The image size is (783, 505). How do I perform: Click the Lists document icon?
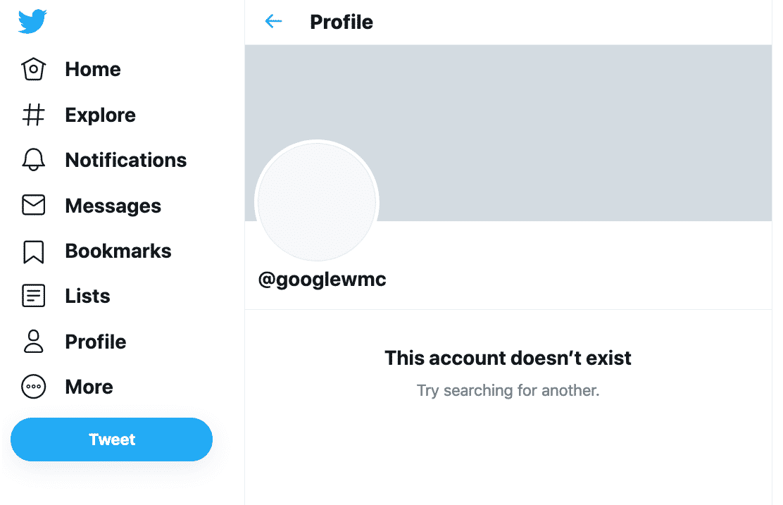pyautogui.click(x=34, y=296)
